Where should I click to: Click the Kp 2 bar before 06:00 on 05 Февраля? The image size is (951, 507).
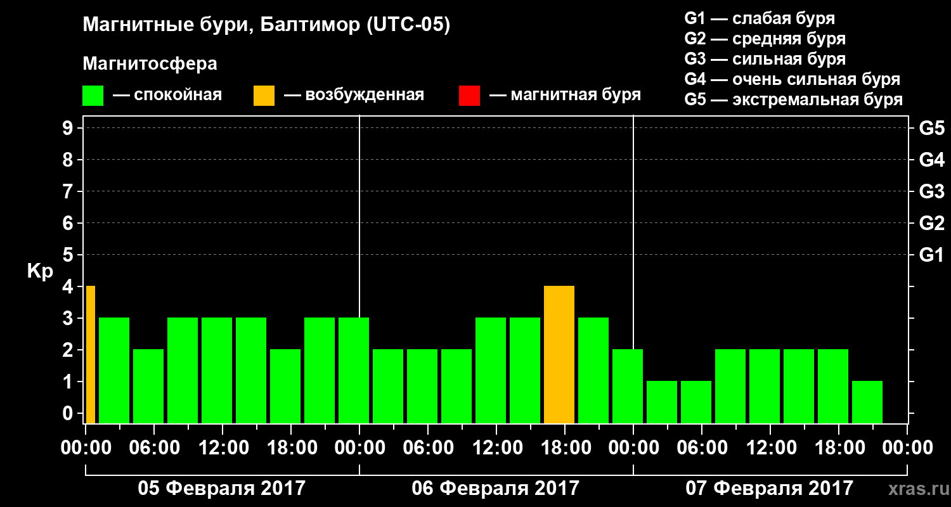pyautogui.click(x=148, y=386)
